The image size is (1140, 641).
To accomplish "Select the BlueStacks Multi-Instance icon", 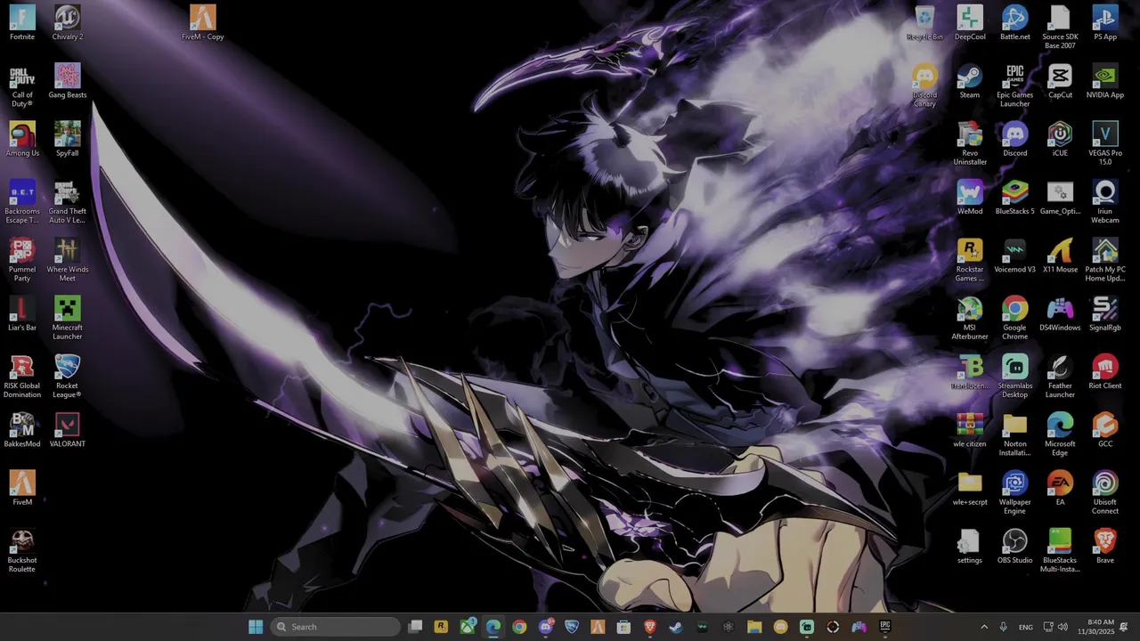I will [1060, 551].
